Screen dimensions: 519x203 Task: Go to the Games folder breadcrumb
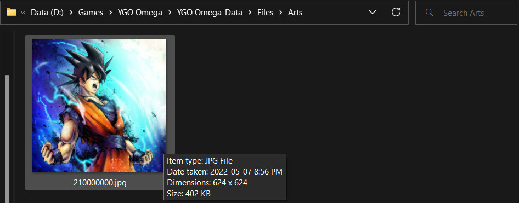(x=91, y=13)
